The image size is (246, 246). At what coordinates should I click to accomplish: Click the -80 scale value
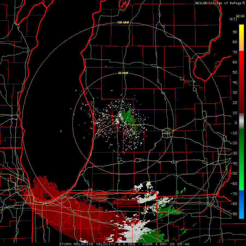pos(234,204)
